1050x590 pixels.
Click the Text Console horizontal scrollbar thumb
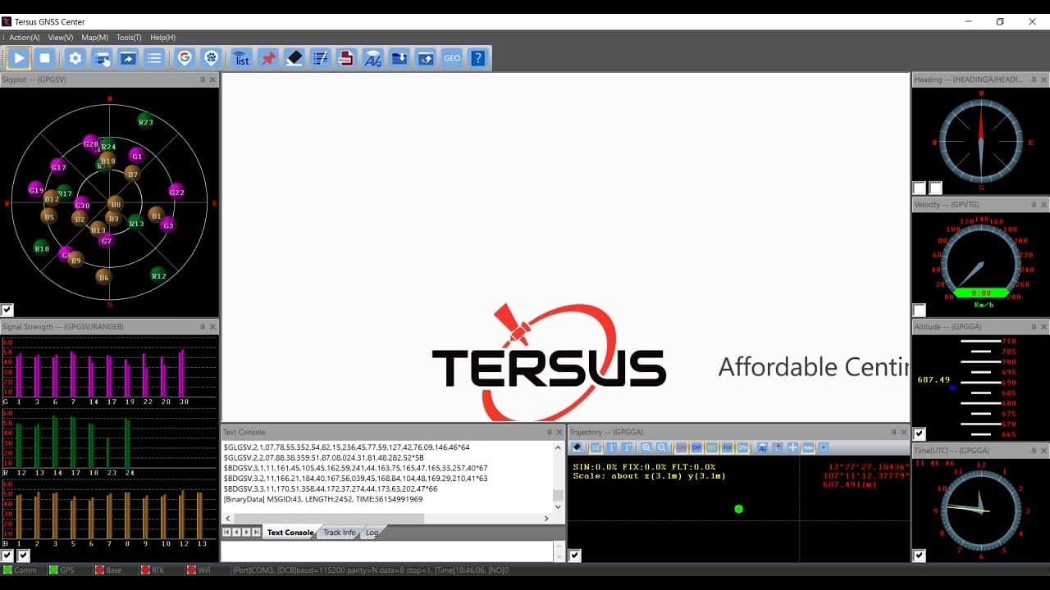coord(329,519)
